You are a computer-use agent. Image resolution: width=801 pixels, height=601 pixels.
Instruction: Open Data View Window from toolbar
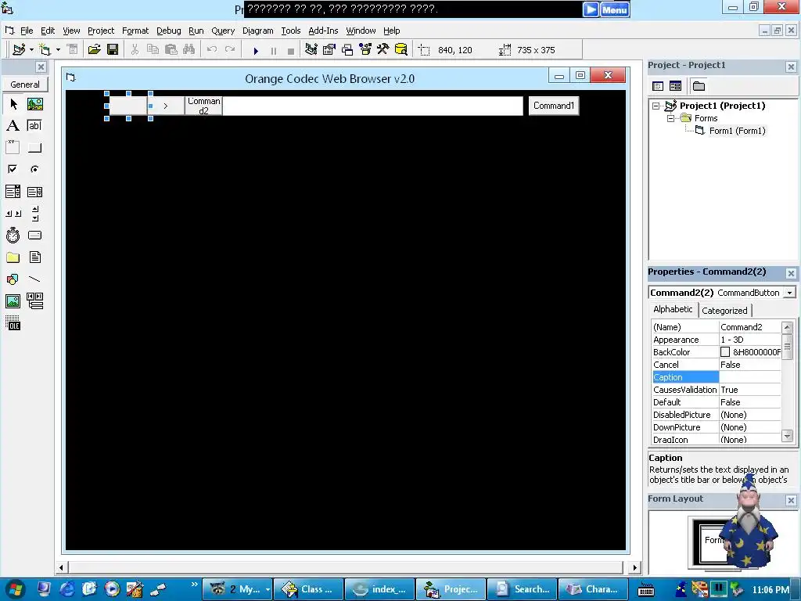tap(401, 49)
